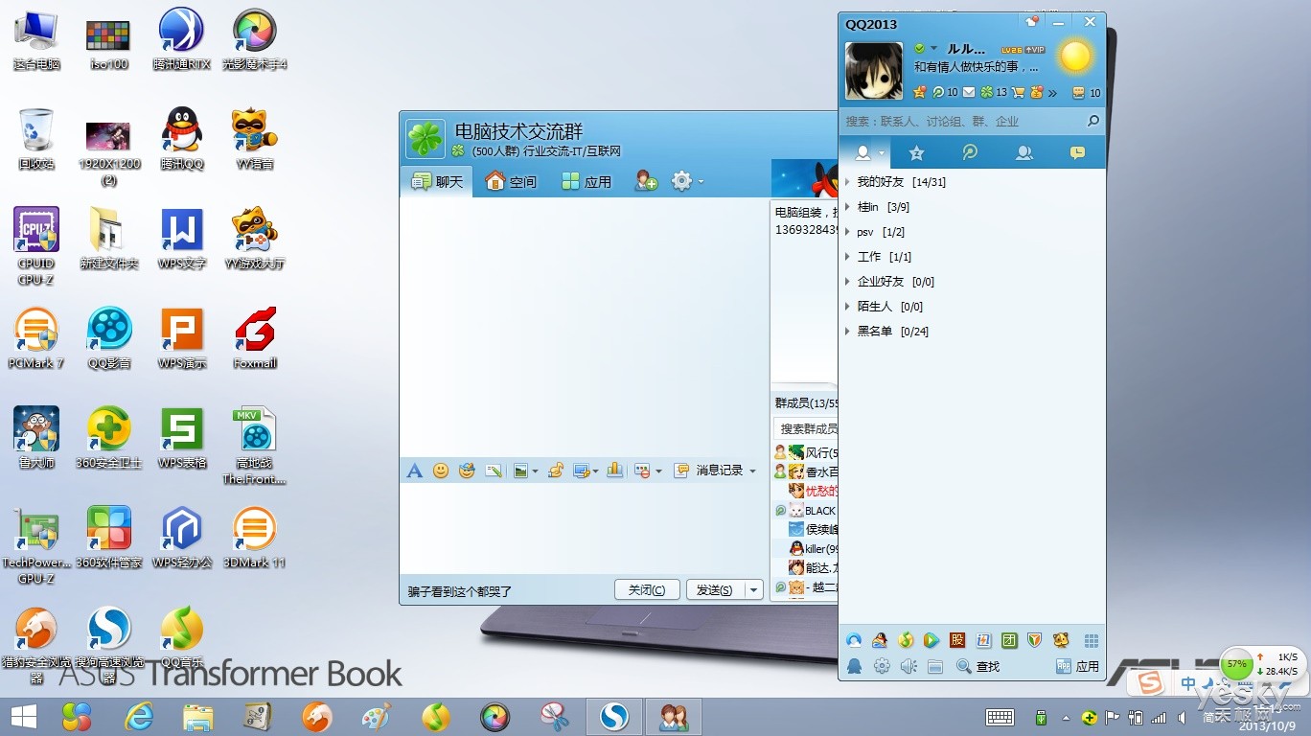1311x736 pixels.
Task: Open QQ game penguin icon in bottom bar
Action: pyautogui.click(x=880, y=640)
